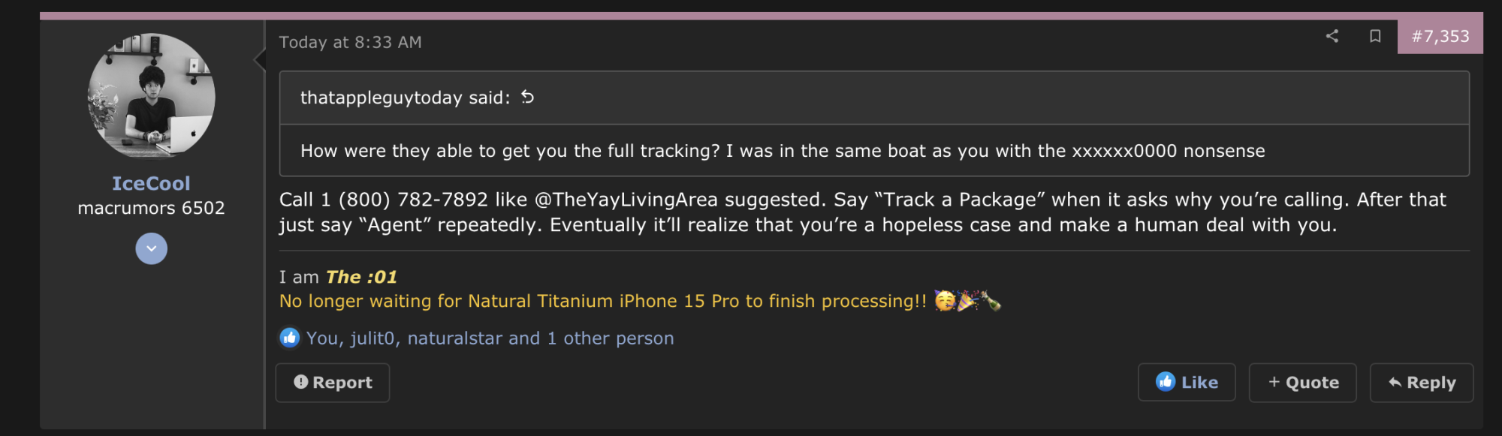Viewport: 1502px width, 436px height.
Task: Open post number #7,353 permalink
Action: [x=1440, y=36]
